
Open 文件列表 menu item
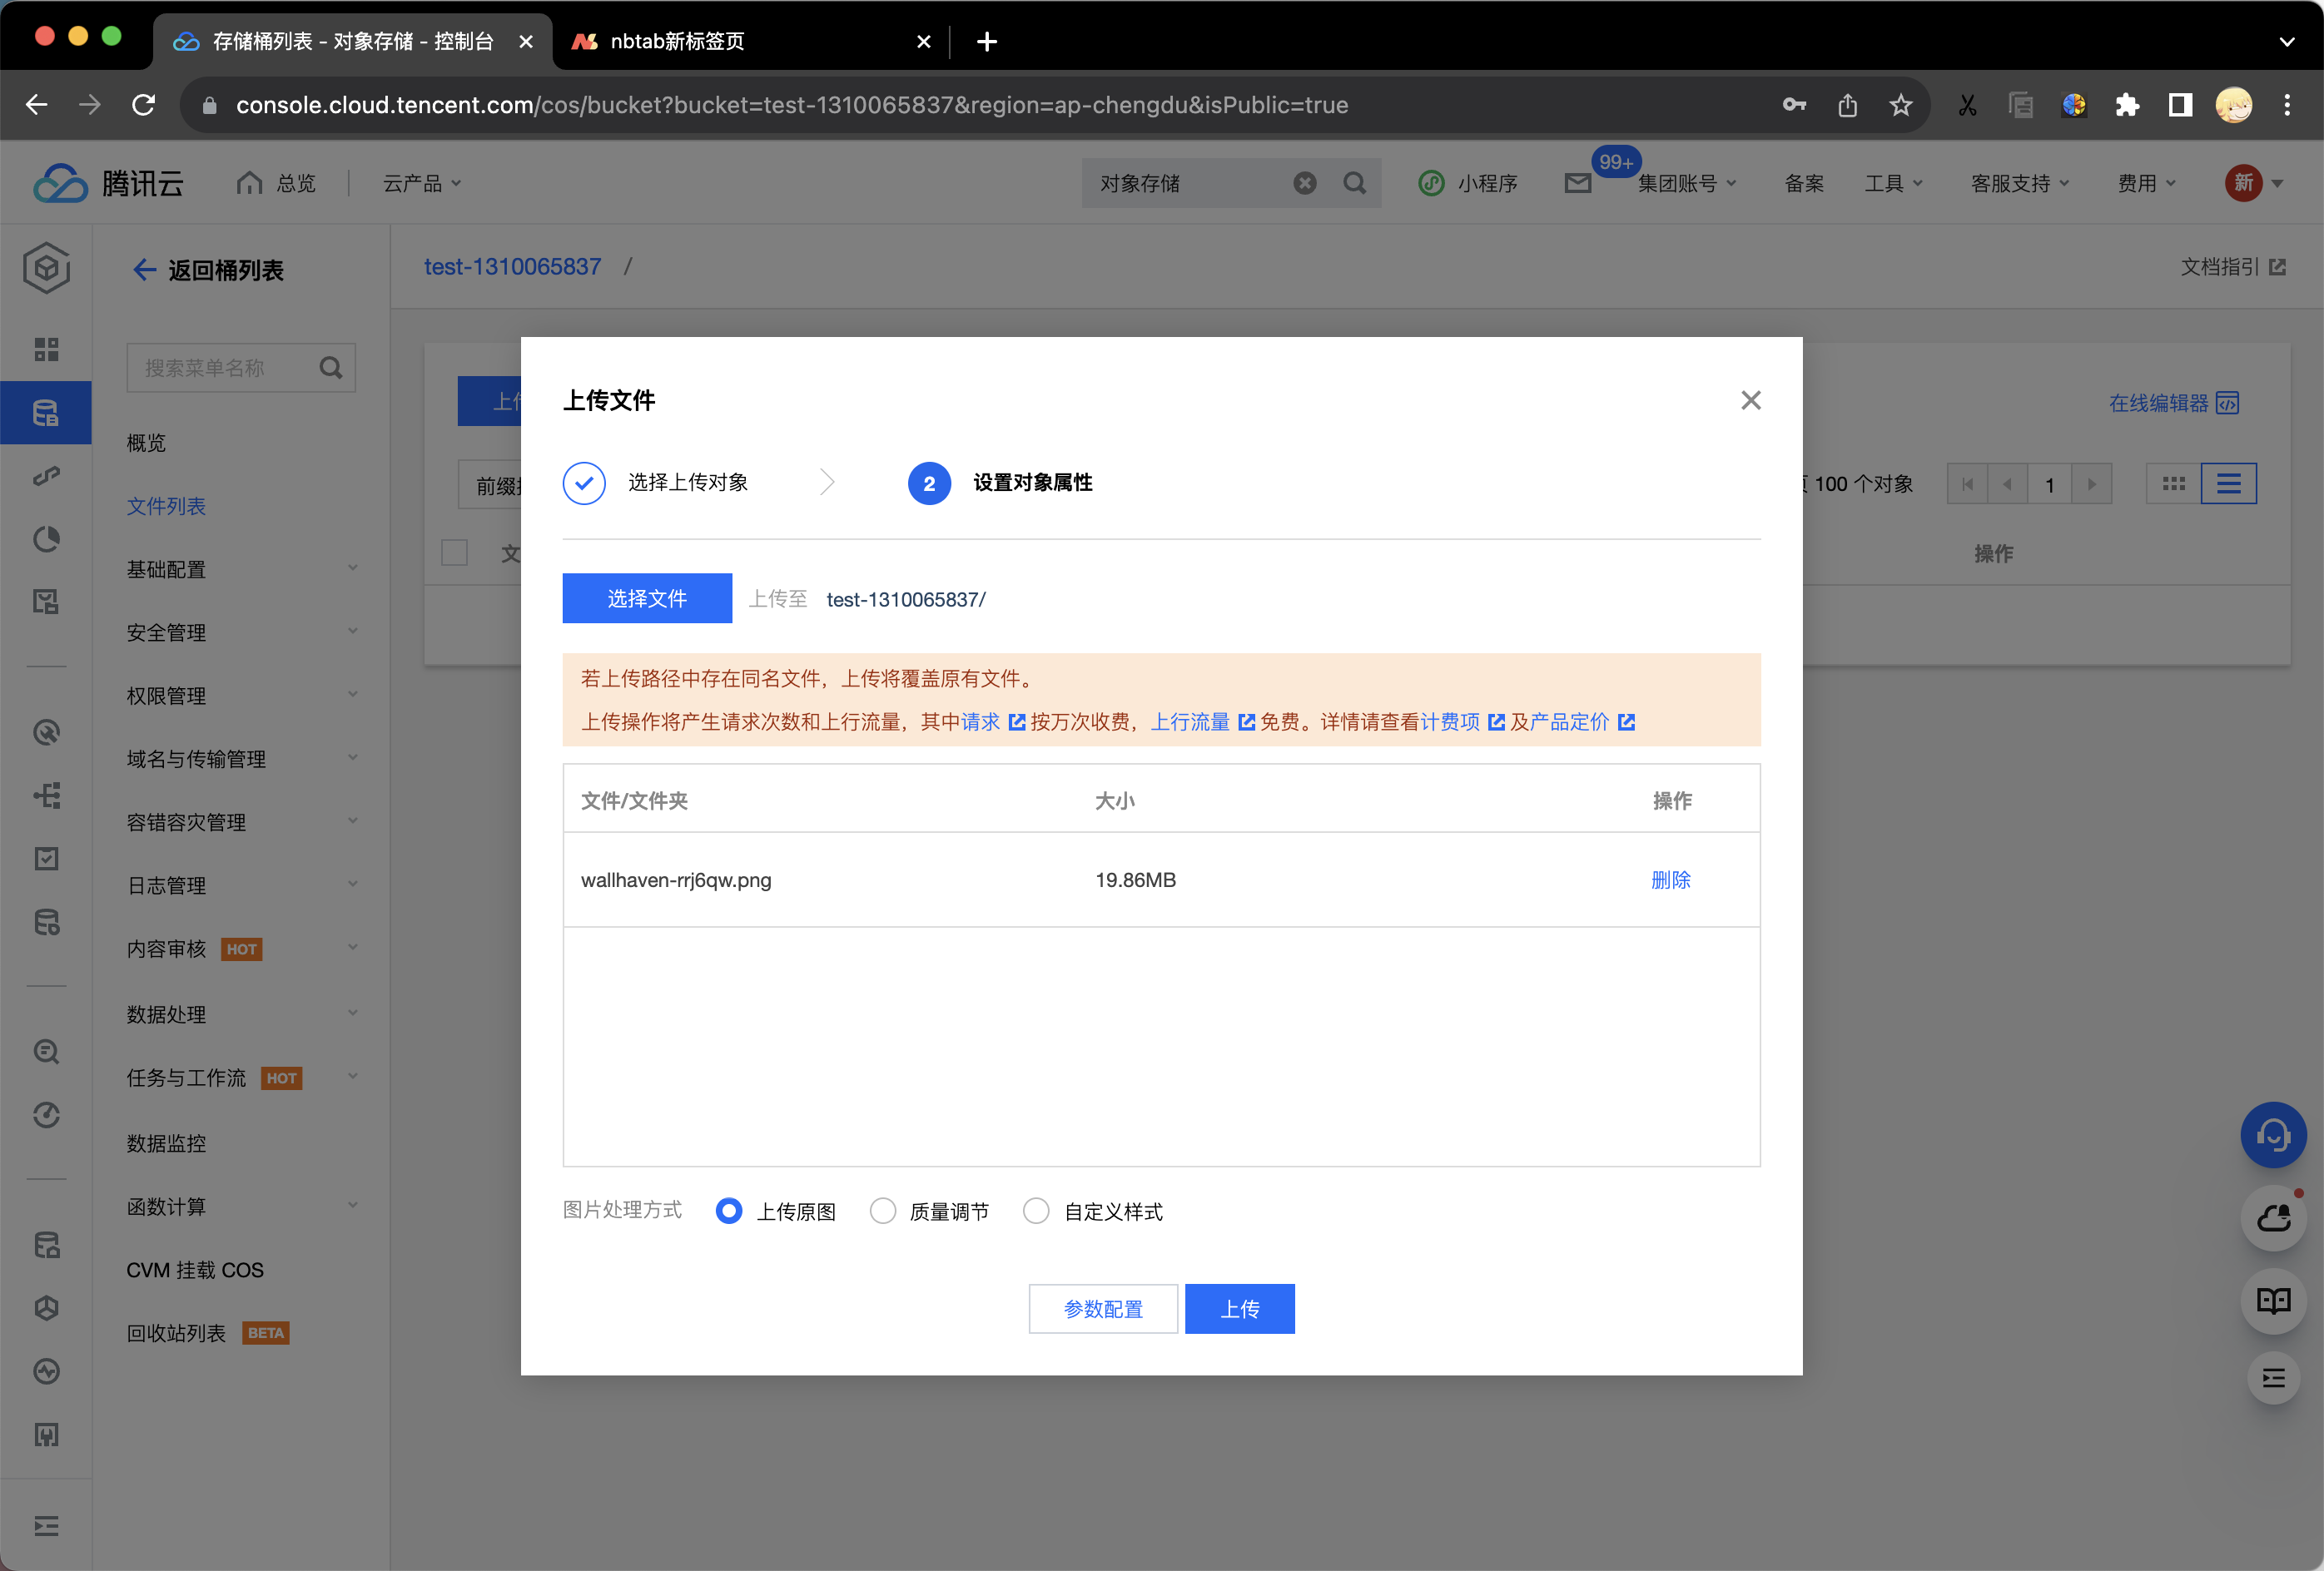(x=166, y=506)
